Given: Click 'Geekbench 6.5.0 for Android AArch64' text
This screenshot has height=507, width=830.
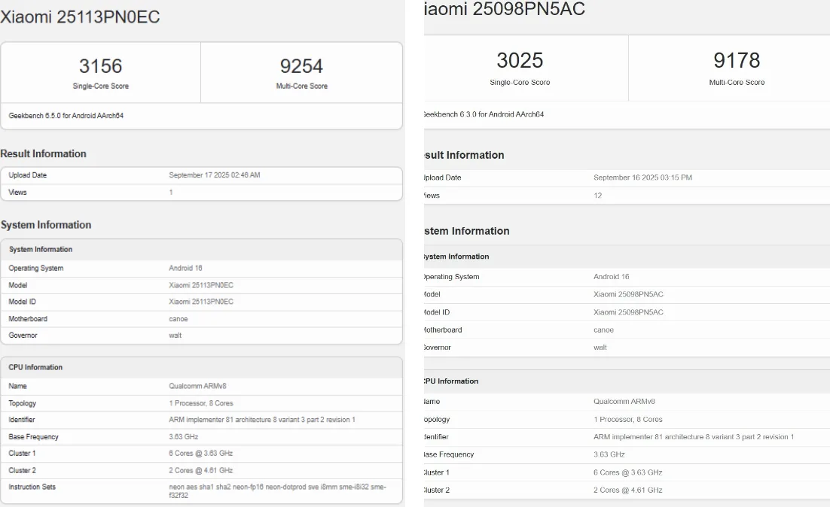Looking at the screenshot, I should (66, 115).
